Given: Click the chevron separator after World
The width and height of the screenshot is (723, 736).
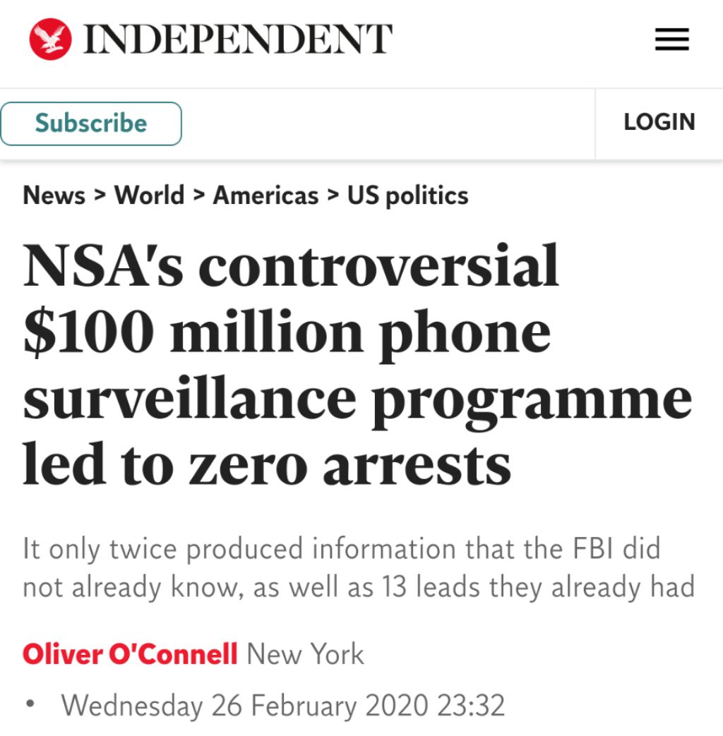Looking at the screenshot, I should pyautogui.click(x=198, y=195).
